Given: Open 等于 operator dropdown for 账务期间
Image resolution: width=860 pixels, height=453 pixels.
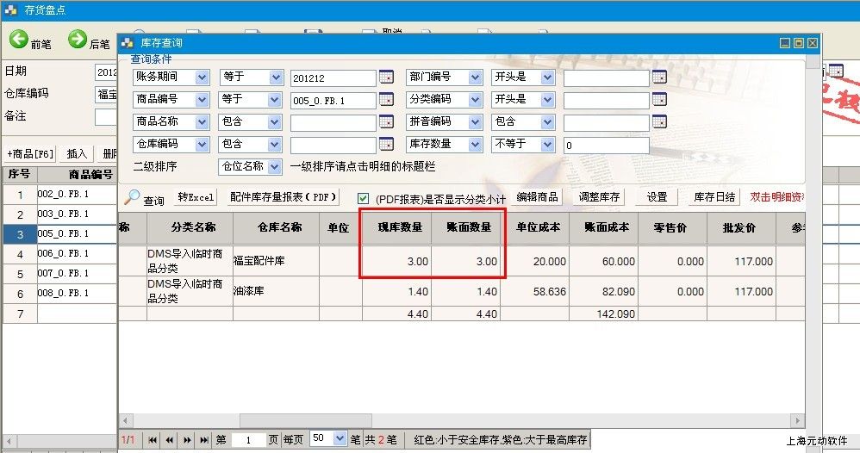Looking at the screenshot, I should click(276, 78).
